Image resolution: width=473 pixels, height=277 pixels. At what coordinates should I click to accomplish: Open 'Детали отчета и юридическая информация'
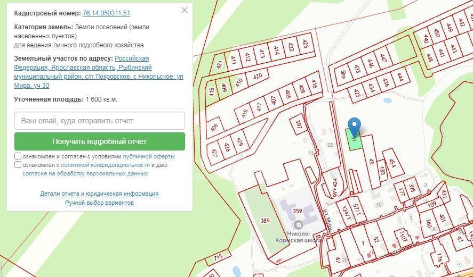pos(99,194)
